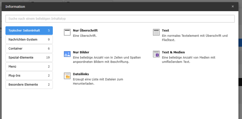242x119 pixels.
Task: Select the Besondere Elemente tab
Action: tap(29, 85)
